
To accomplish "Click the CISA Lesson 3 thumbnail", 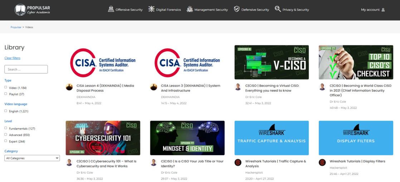I will pos(187,62).
